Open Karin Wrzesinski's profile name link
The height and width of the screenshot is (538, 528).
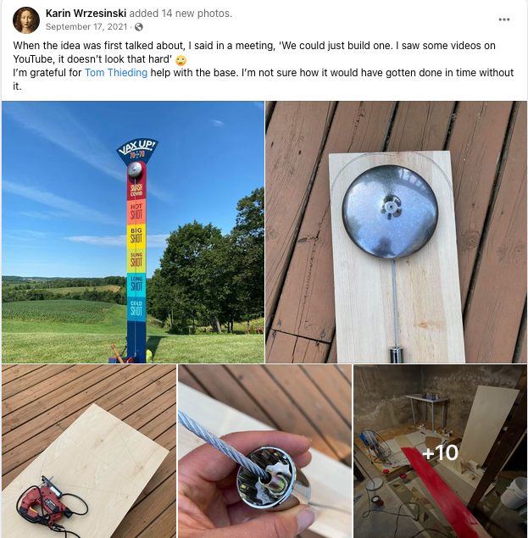[86, 14]
